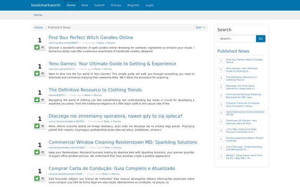Screen dimensions: 300x187
Task: Upvote the Yono Games article
Action: 37,73
